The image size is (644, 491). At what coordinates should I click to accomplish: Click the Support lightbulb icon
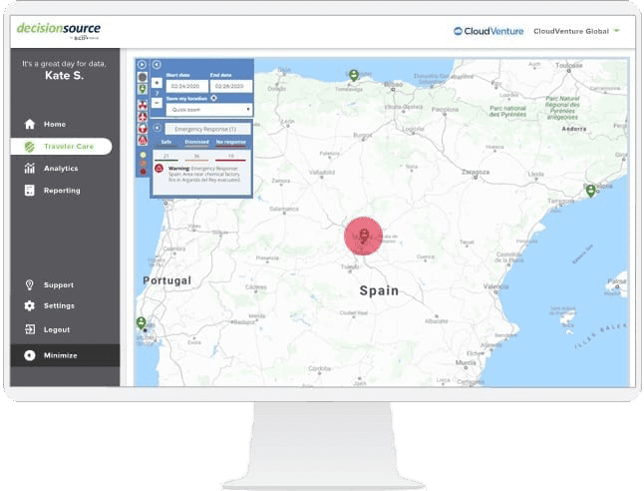29,284
